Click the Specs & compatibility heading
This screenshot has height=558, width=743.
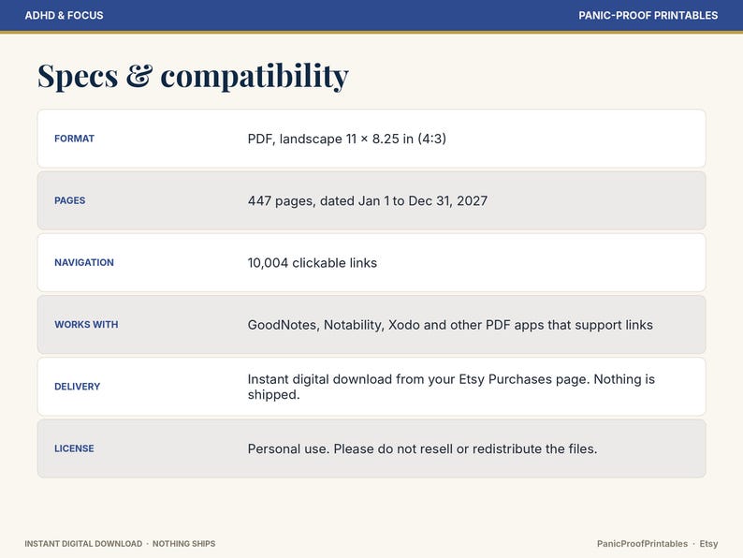coord(193,76)
